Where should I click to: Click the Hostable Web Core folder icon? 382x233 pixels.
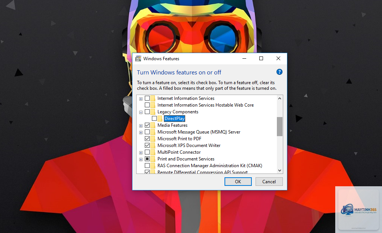(153, 105)
